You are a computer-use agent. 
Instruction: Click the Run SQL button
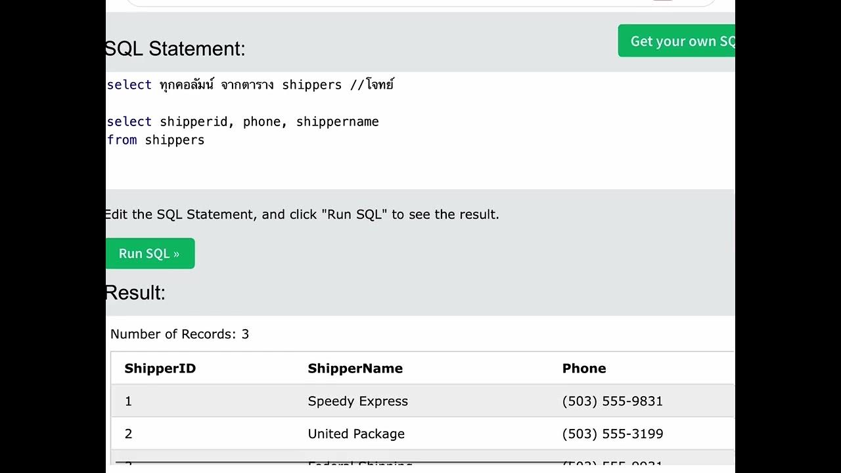149,254
